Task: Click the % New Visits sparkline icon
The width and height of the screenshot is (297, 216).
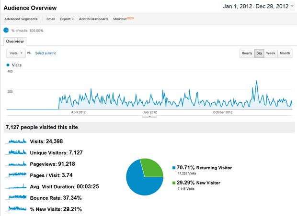Action: coord(17,209)
